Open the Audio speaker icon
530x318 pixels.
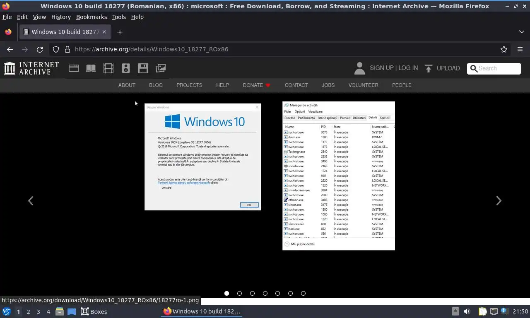126,68
